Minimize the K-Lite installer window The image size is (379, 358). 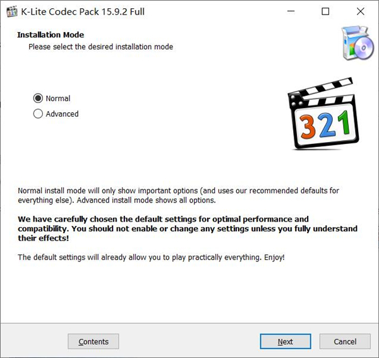click(x=291, y=11)
